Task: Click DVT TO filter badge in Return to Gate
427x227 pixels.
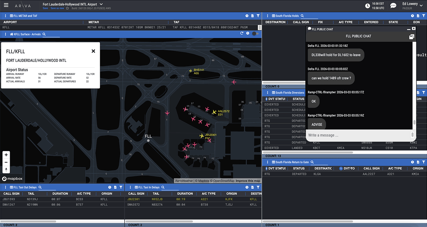Action: [x=341, y=168]
